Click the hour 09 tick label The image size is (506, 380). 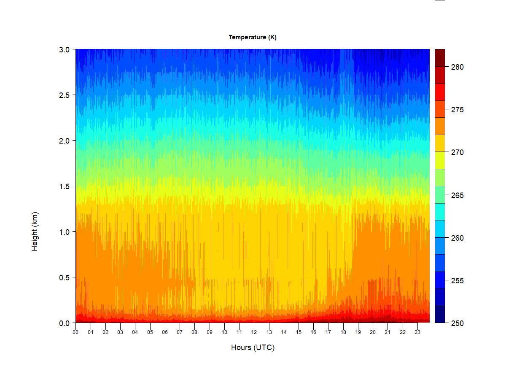point(209,332)
